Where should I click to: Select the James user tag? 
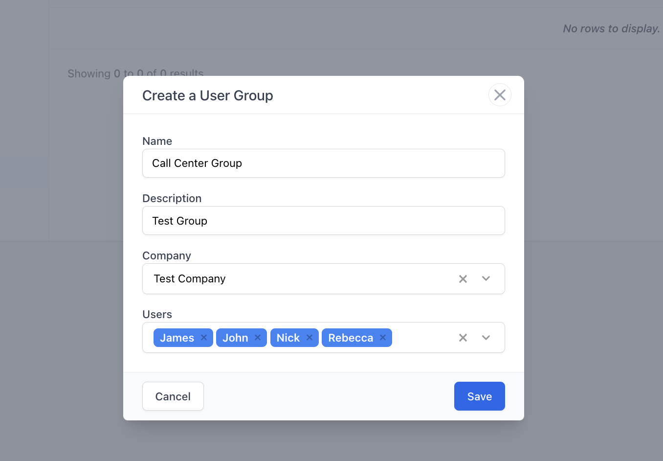coord(177,338)
